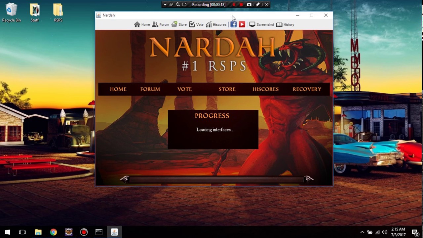Image resolution: width=423 pixels, height=238 pixels.
Task: Open Task View on the taskbar
Action: (x=22, y=232)
